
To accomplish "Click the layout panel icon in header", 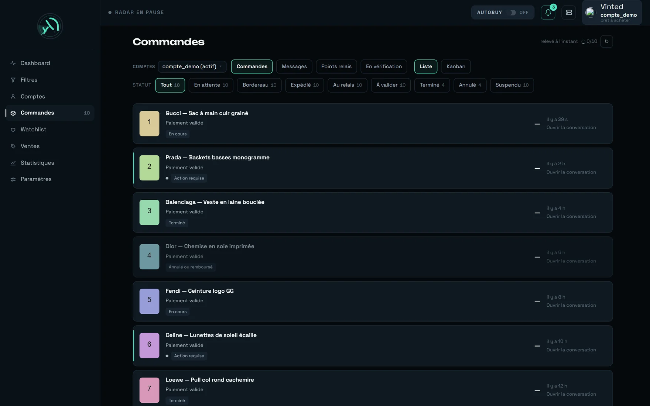I will [569, 13].
